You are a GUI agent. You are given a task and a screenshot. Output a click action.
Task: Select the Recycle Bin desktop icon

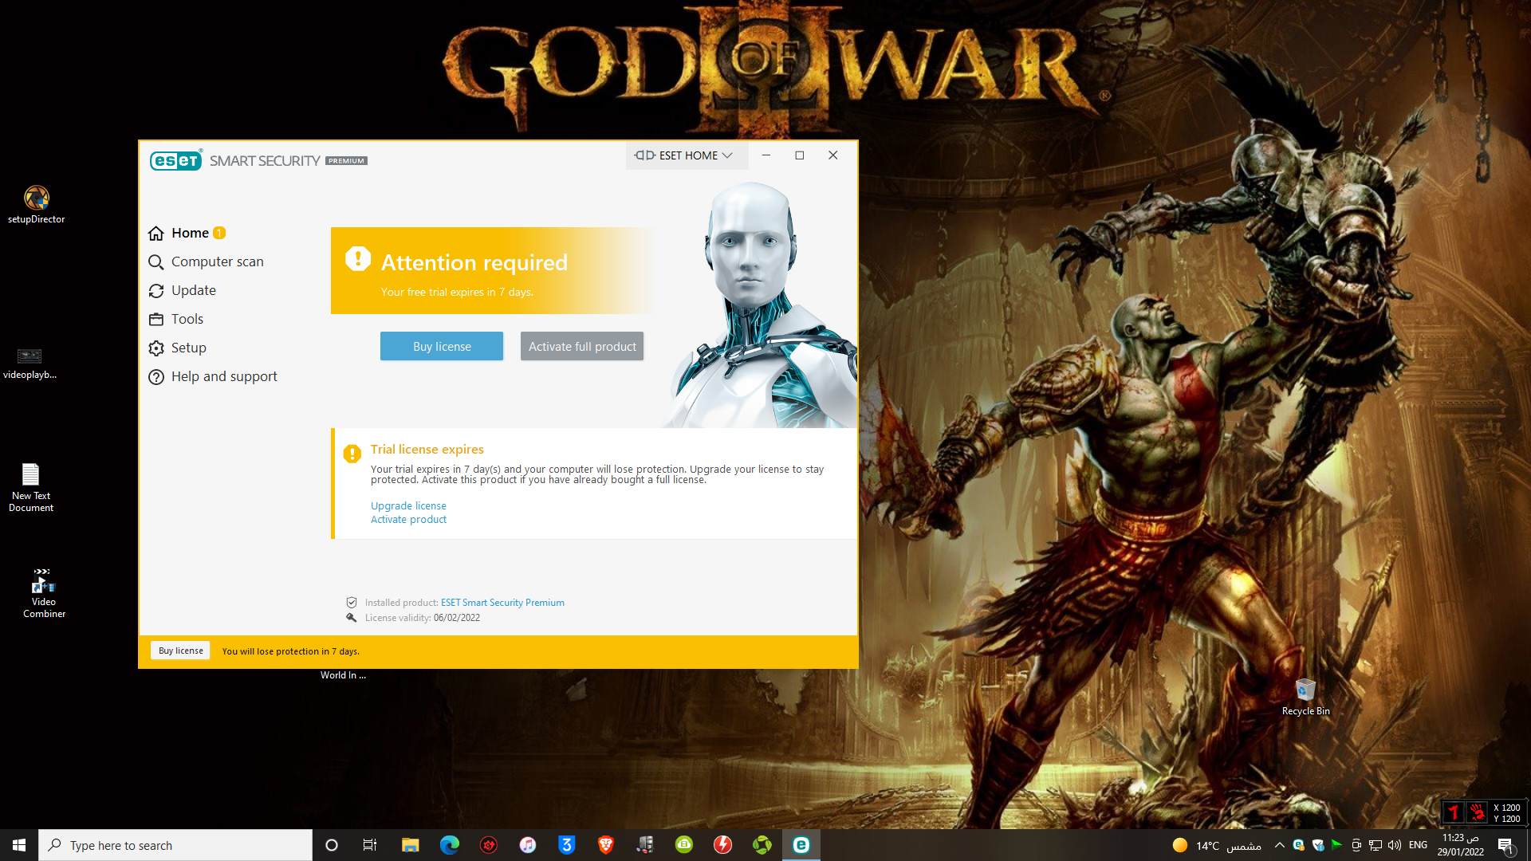coord(1305,697)
